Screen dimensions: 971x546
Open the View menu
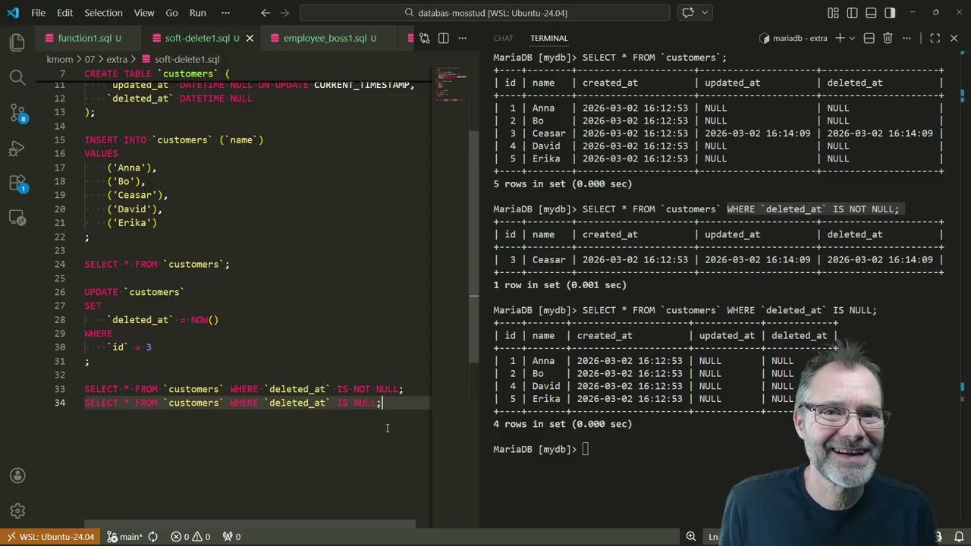144,13
